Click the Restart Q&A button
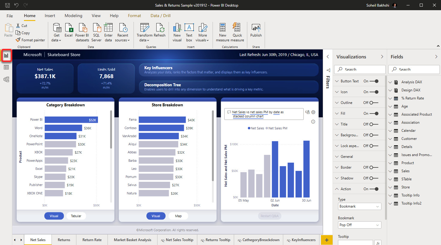441x245 pixels. 269,216
